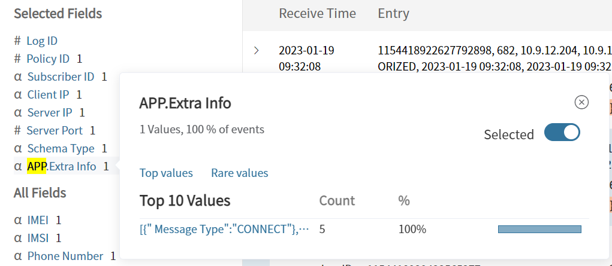Click the Message Type CONNECT value link
Viewport: 612px width, 266px height.
[224, 230]
